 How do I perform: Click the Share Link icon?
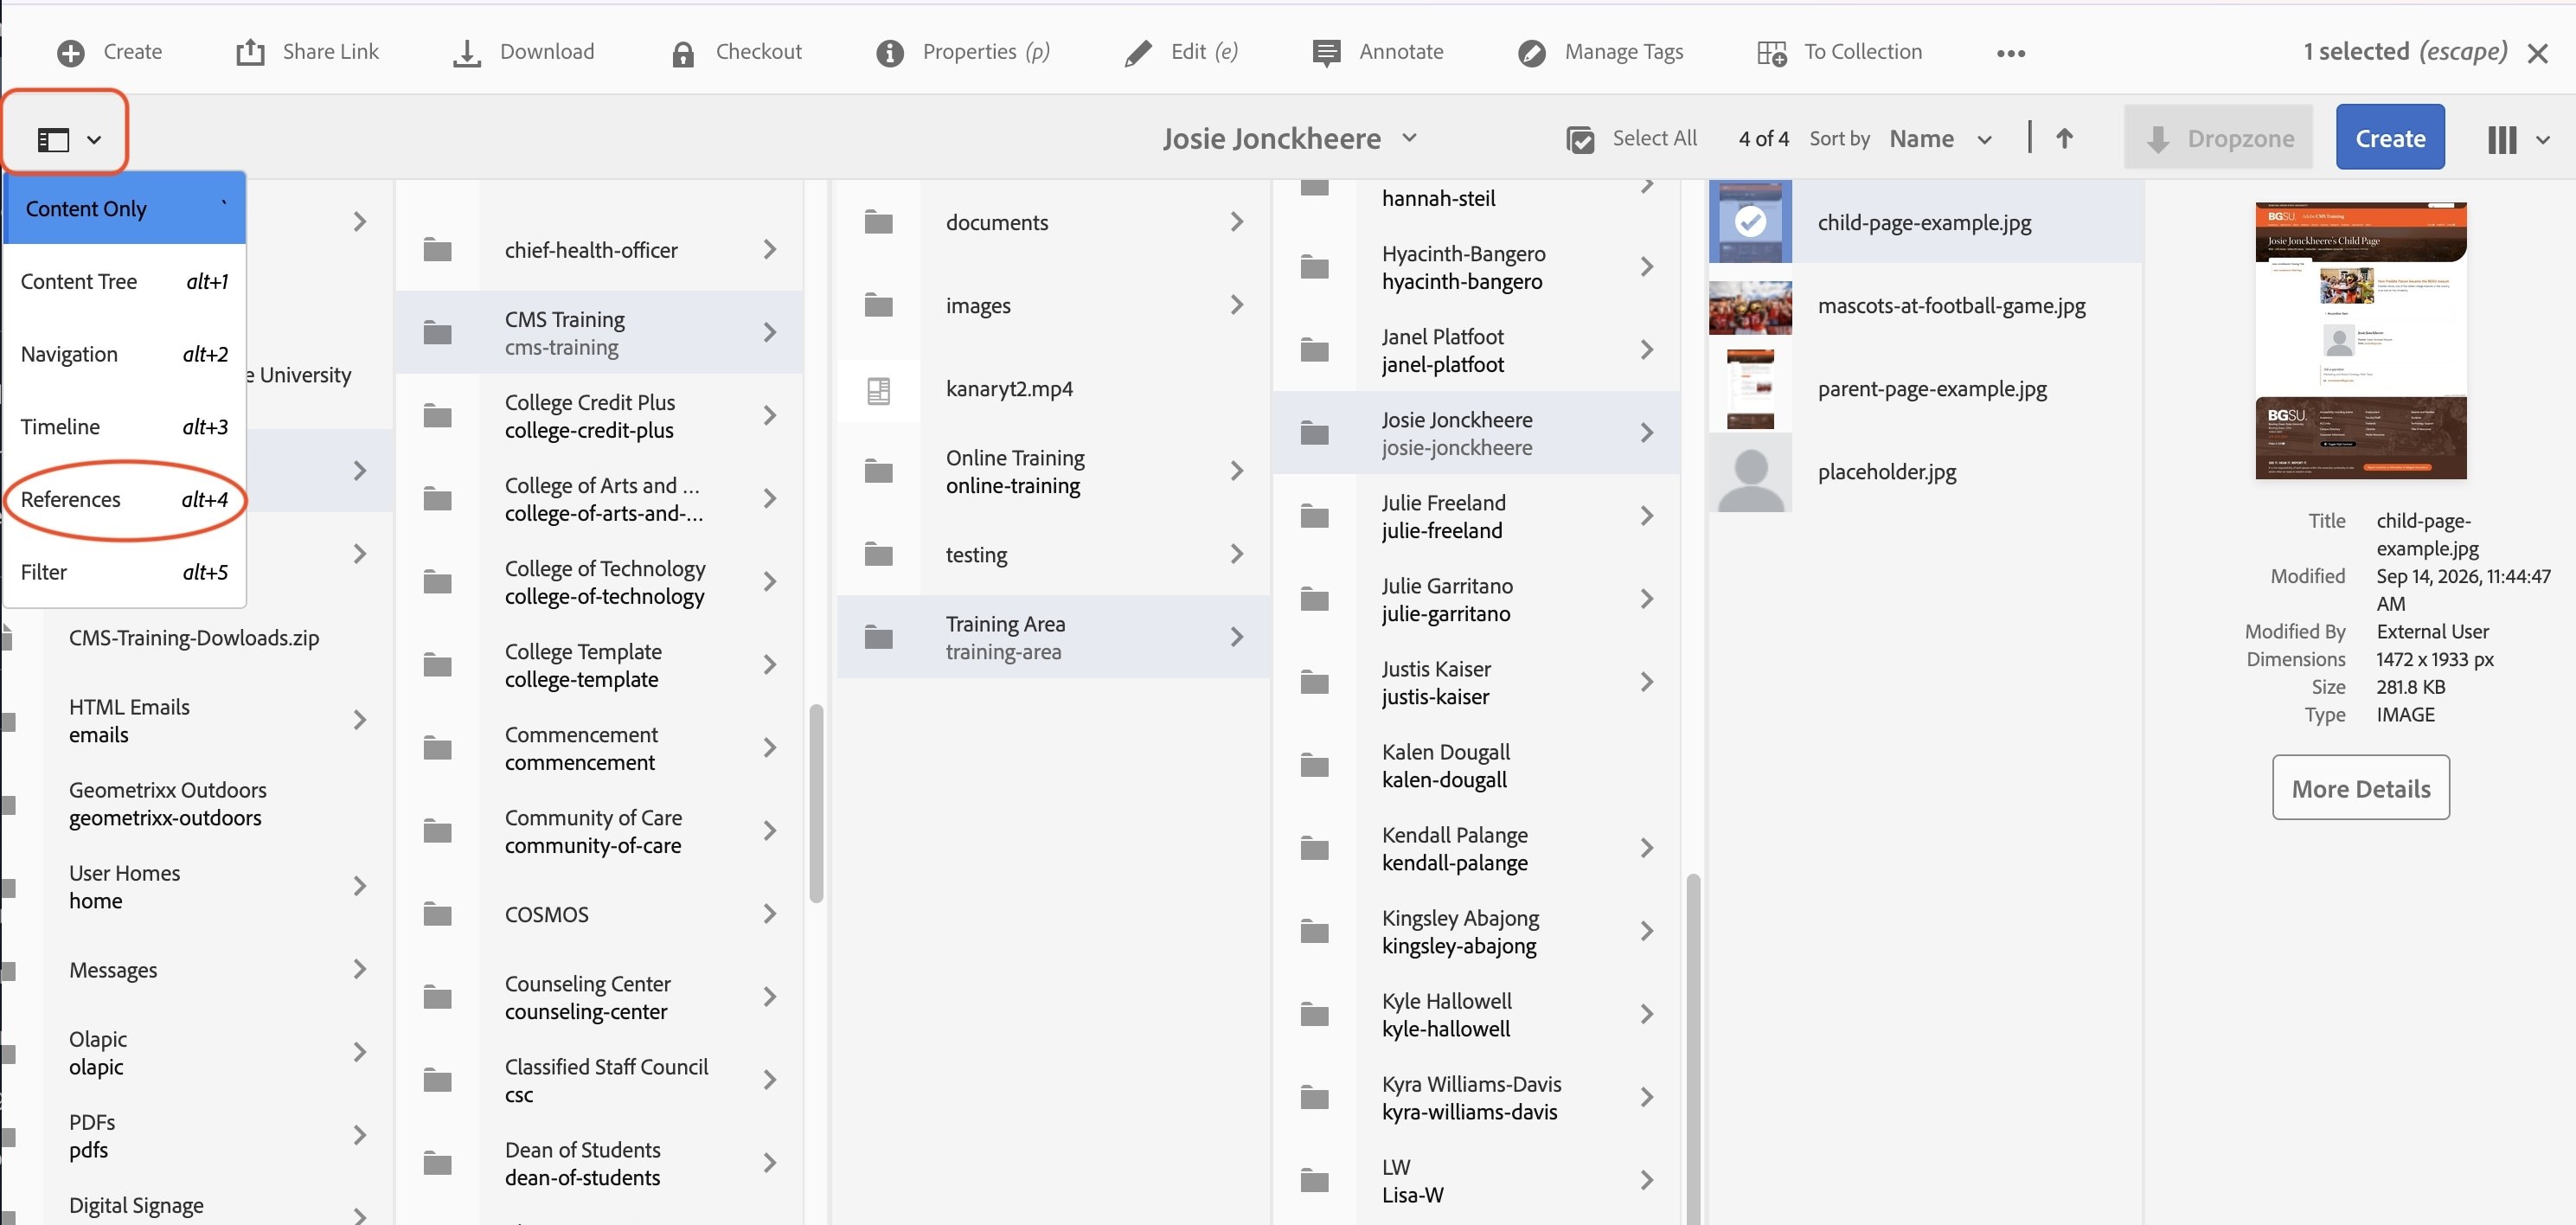250,52
